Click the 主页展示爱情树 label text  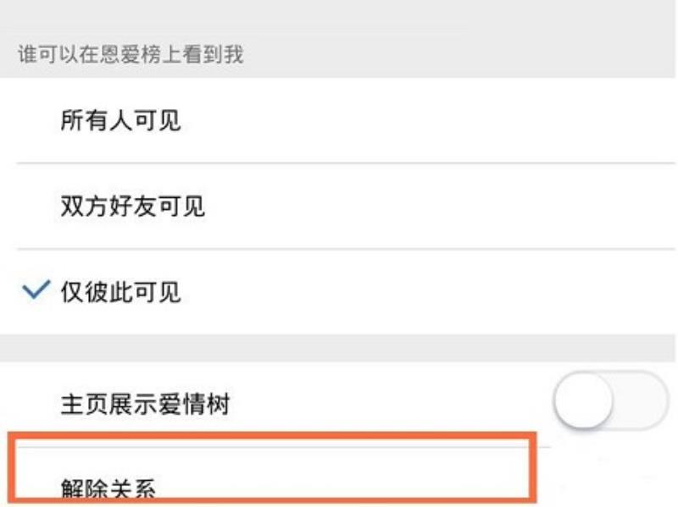(145, 405)
